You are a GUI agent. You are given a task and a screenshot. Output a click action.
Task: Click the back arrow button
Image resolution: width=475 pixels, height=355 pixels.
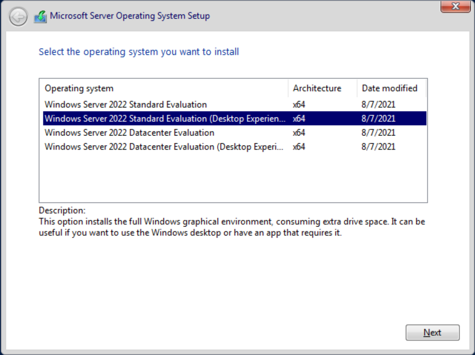pyautogui.click(x=18, y=17)
